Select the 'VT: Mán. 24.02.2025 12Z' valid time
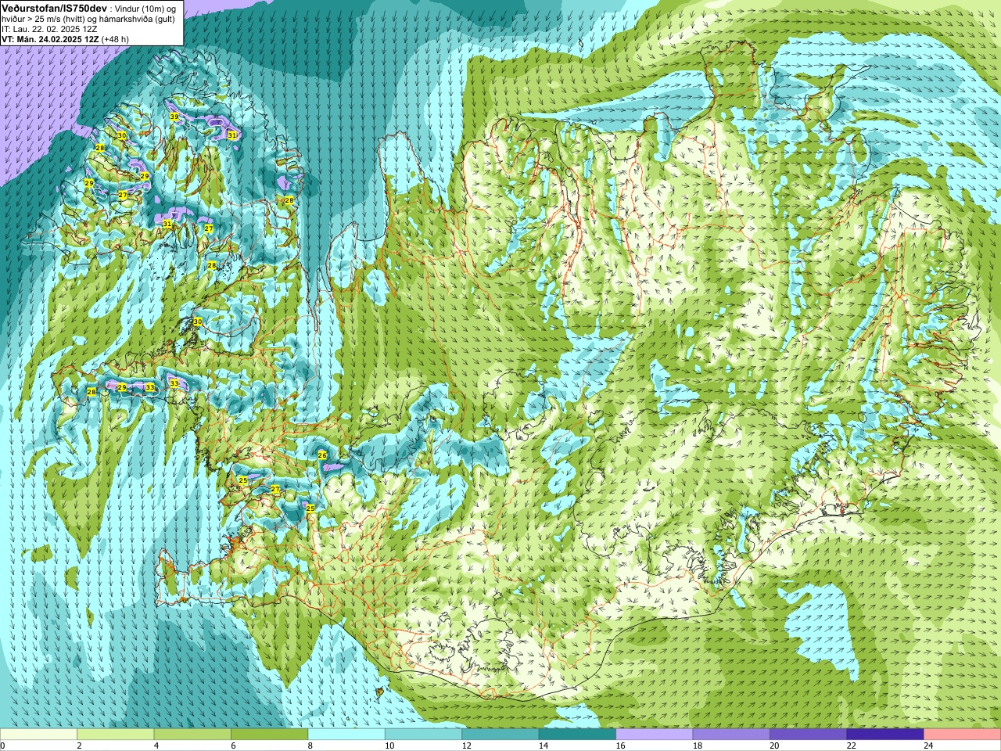The width and height of the screenshot is (1001, 751). pyautogui.click(x=49, y=39)
